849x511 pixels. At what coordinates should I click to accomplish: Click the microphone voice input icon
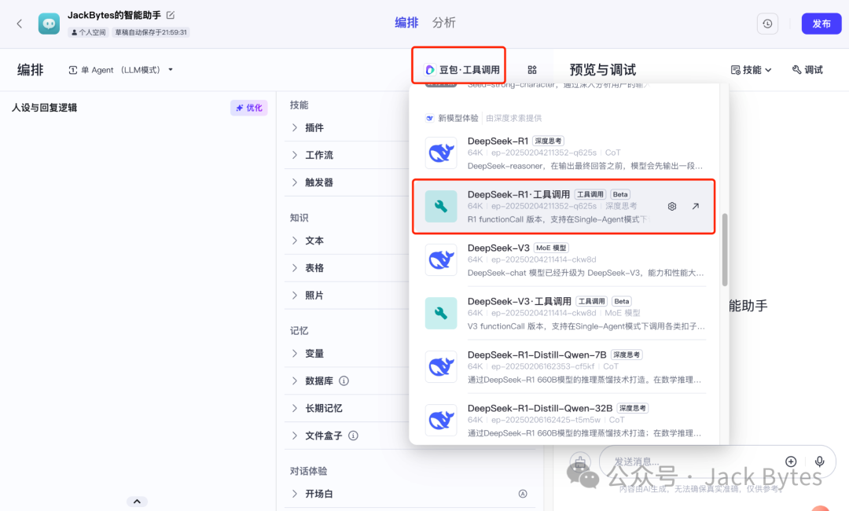pos(820,461)
